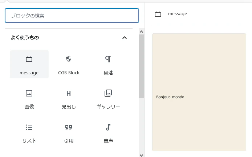252x157 pixels.
Task: Insert the ギャラリー gallery block icon
Action: click(108, 93)
